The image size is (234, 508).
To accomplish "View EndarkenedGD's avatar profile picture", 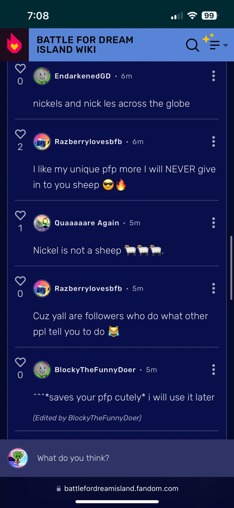I will (x=42, y=76).
